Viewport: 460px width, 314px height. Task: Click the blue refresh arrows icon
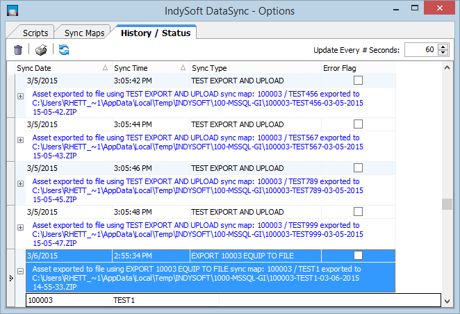pos(64,50)
